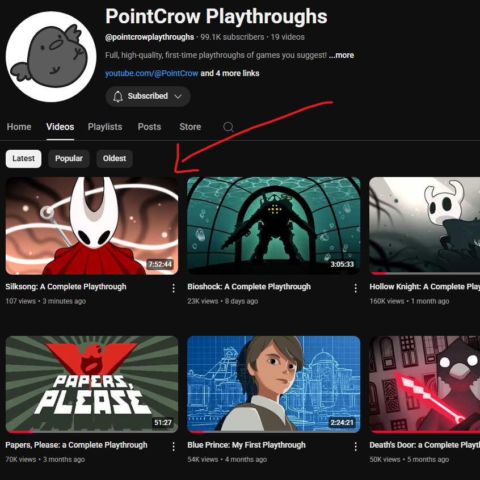The height and width of the screenshot is (480, 480).
Task: Open more options for the Silksong video
Action: pos(173,288)
